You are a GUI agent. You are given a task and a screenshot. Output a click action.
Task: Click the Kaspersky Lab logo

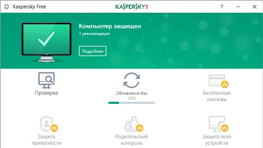point(131,7)
